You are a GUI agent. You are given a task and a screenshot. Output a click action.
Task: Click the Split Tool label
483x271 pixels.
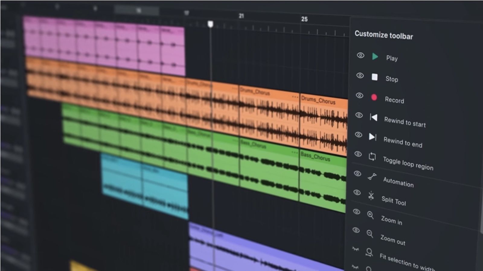(x=394, y=201)
